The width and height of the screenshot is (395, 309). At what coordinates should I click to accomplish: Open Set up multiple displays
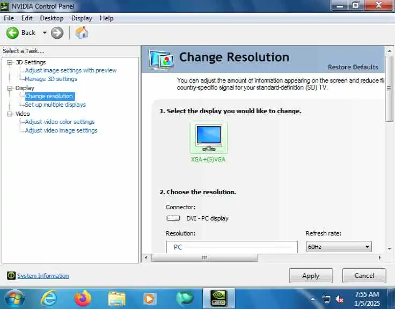pyautogui.click(x=55, y=105)
